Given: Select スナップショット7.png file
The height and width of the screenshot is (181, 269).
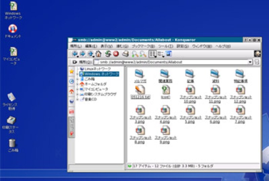Looking at the screenshot, I should tap(240, 115).
